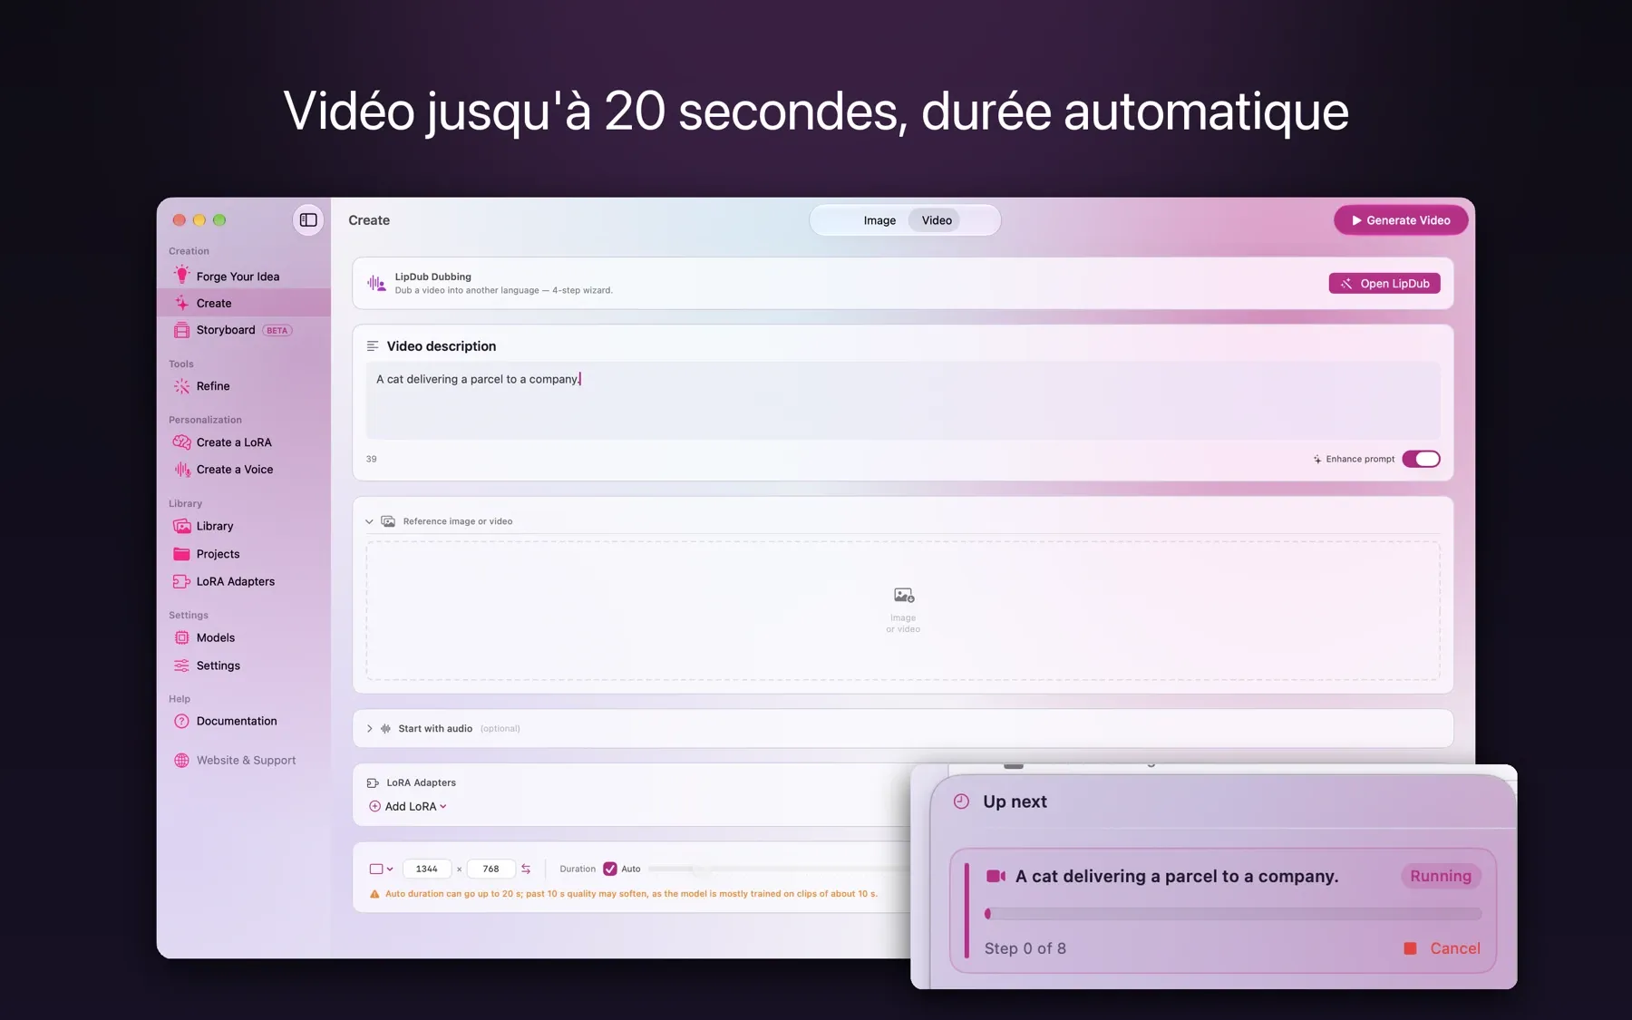Open the aspect ratio dropdown

[x=381, y=869]
